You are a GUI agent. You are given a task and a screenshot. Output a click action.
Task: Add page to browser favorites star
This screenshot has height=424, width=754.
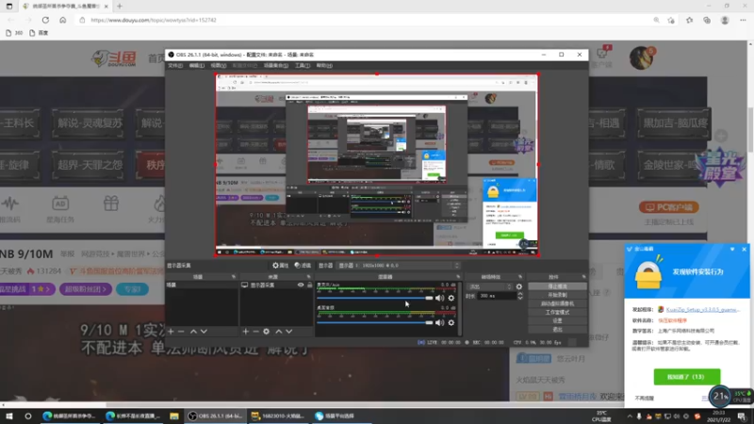tap(671, 20)
